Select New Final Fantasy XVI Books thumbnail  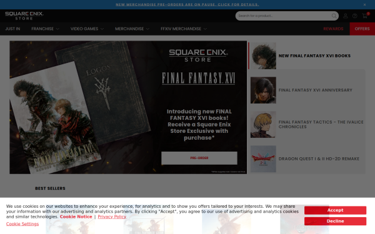coord(263,56)
